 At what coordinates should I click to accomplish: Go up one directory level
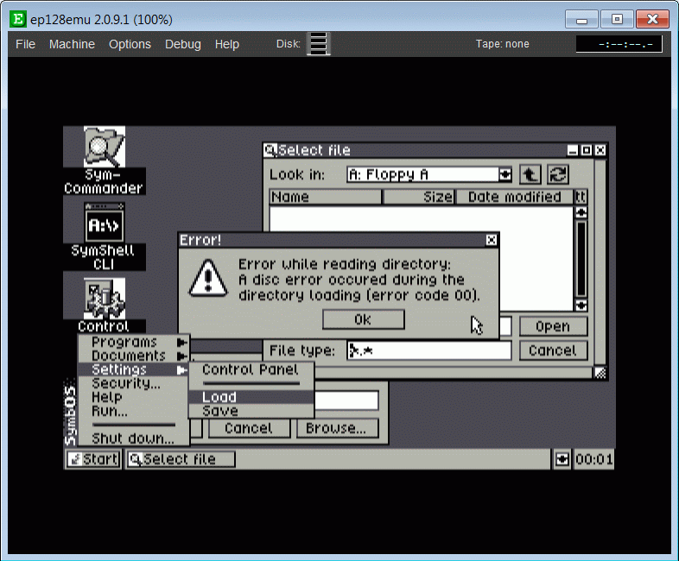coord(530,174)
